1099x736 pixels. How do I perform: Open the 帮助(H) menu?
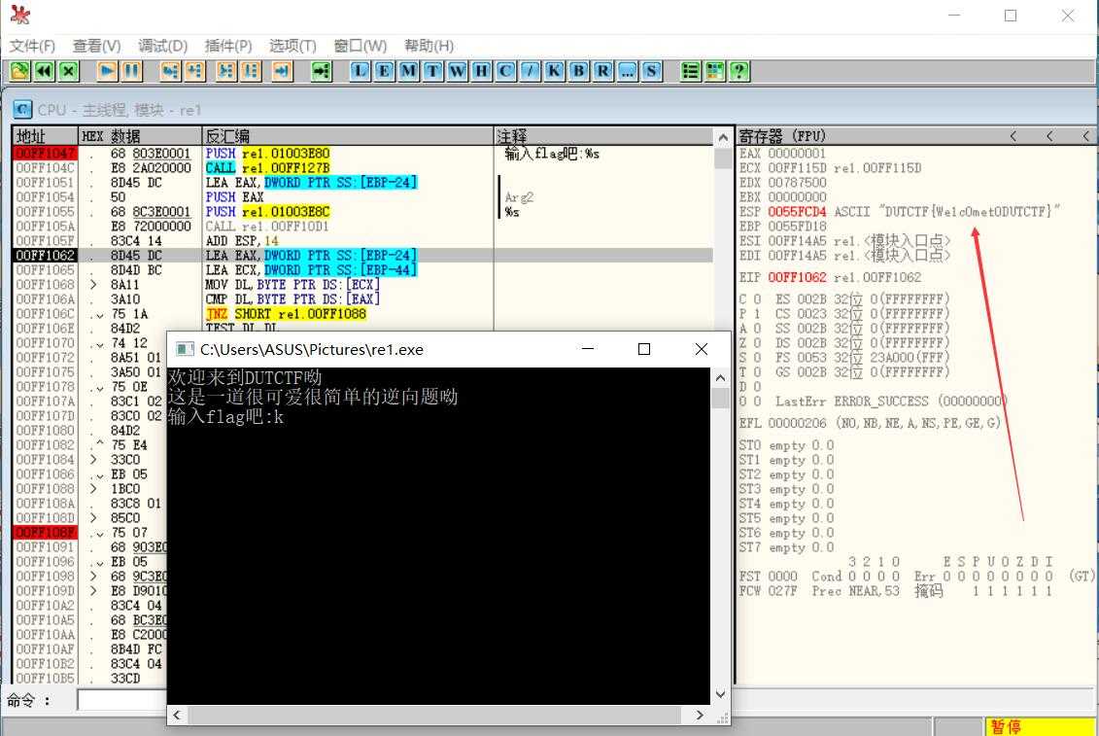(x=429, y=46)
